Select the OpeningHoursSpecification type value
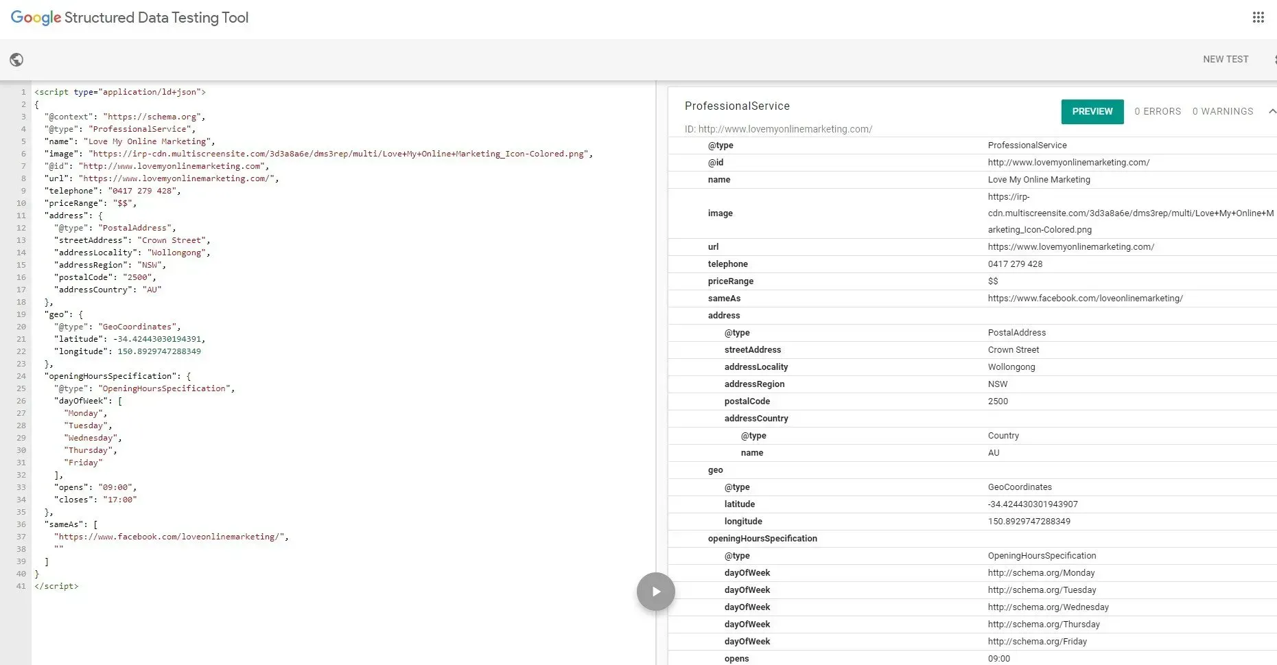 1042,556
